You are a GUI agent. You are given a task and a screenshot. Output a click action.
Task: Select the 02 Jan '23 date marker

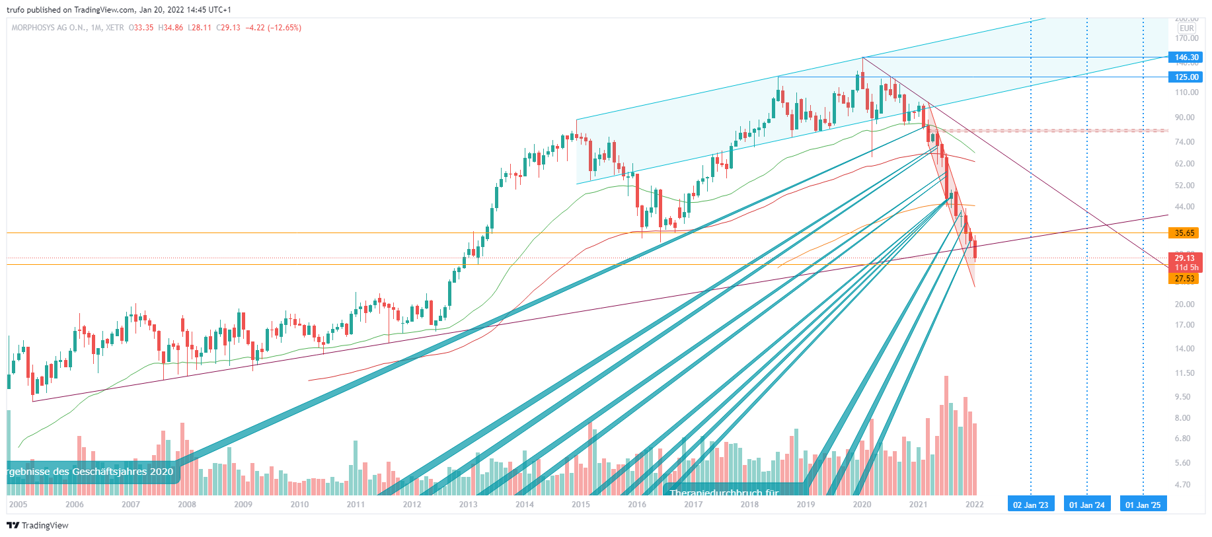(1030, 505)
